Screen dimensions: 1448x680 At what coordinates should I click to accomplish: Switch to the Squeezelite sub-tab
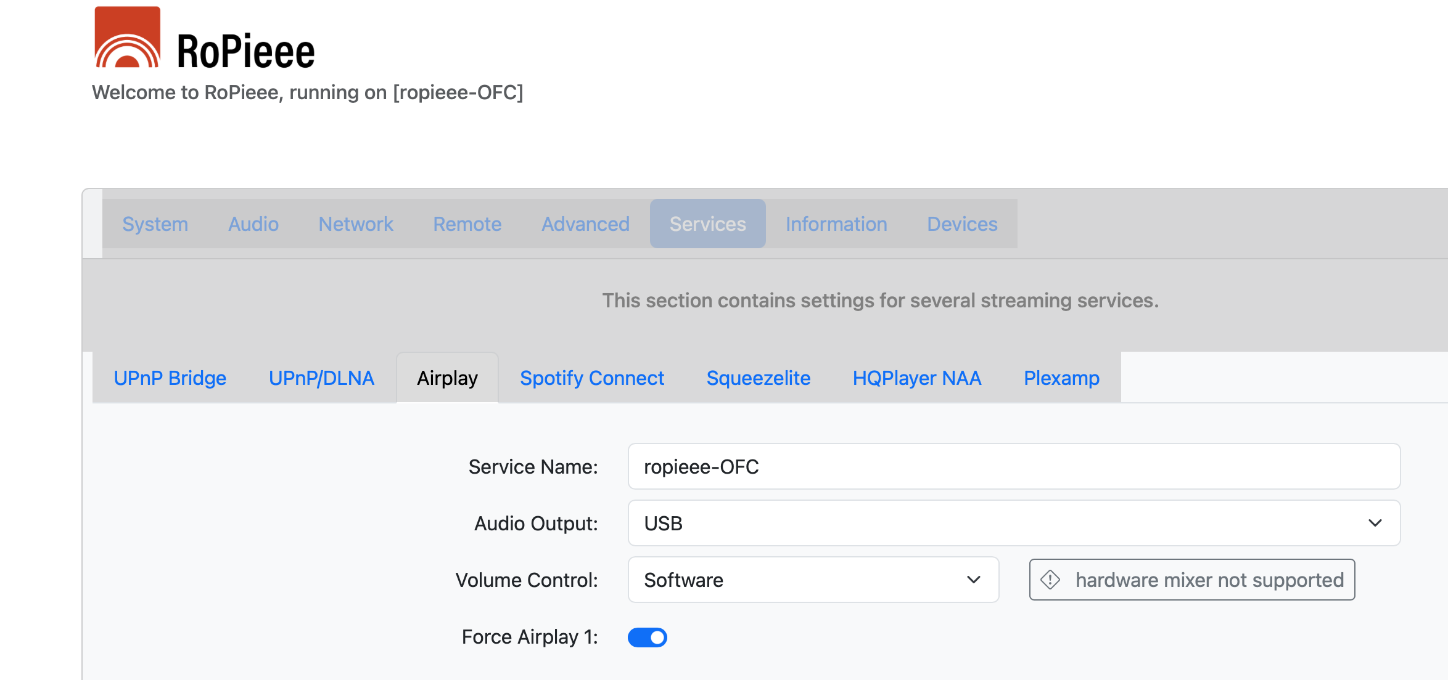(759, 378)
